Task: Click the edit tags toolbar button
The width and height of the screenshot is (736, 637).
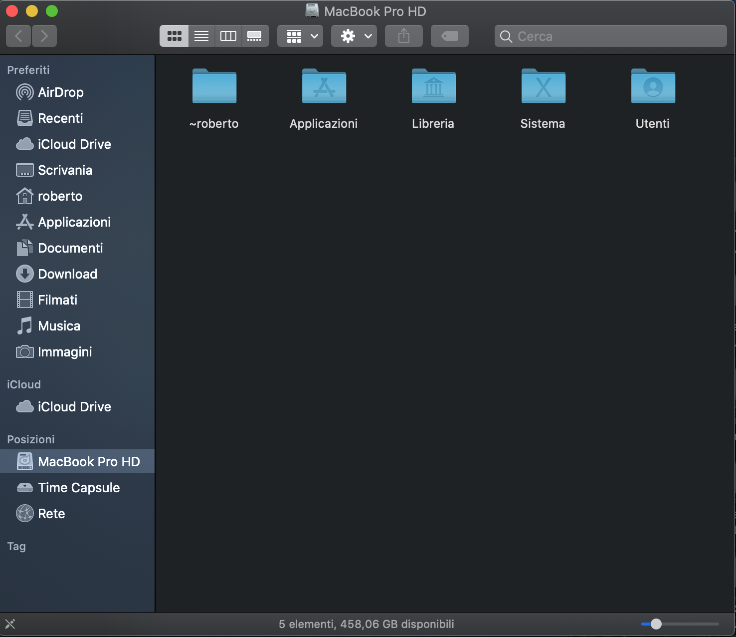Action: (450, 36)
